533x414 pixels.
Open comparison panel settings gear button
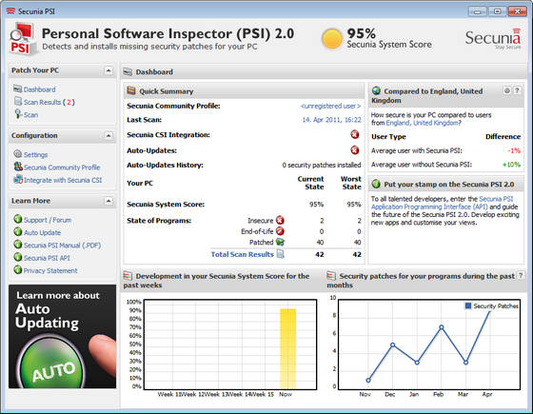click(x=506, y=90)
